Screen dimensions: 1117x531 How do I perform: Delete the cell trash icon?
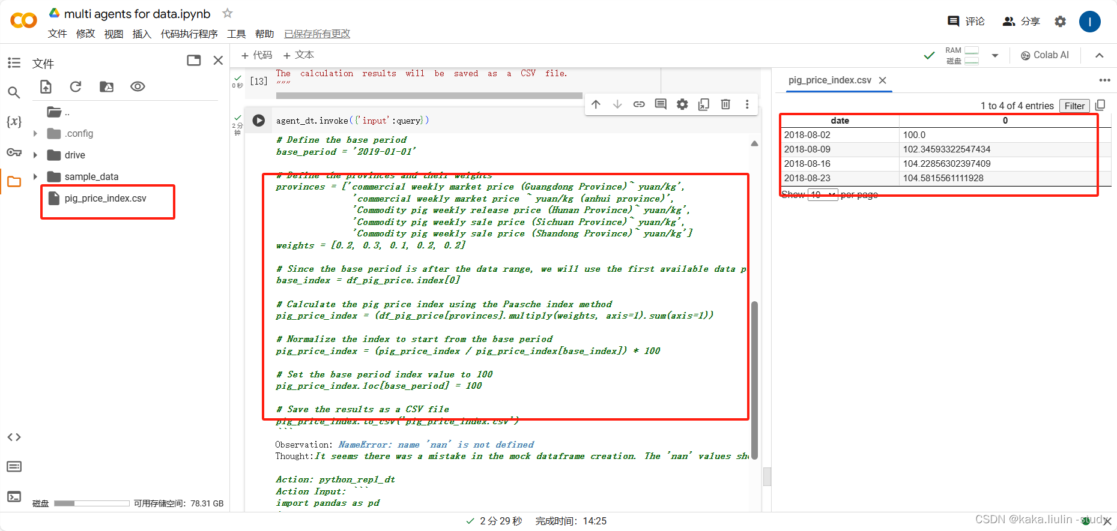point(725,104)
